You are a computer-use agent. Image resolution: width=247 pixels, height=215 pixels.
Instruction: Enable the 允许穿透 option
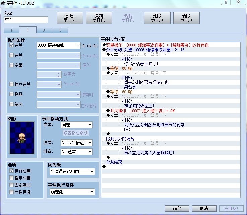pos(11,192)
